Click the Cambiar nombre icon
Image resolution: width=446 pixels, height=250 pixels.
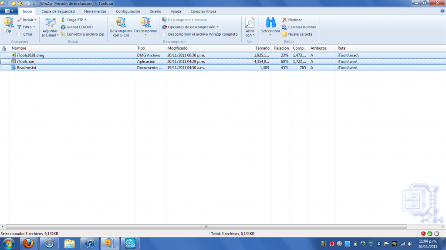(x=284, y=27)
